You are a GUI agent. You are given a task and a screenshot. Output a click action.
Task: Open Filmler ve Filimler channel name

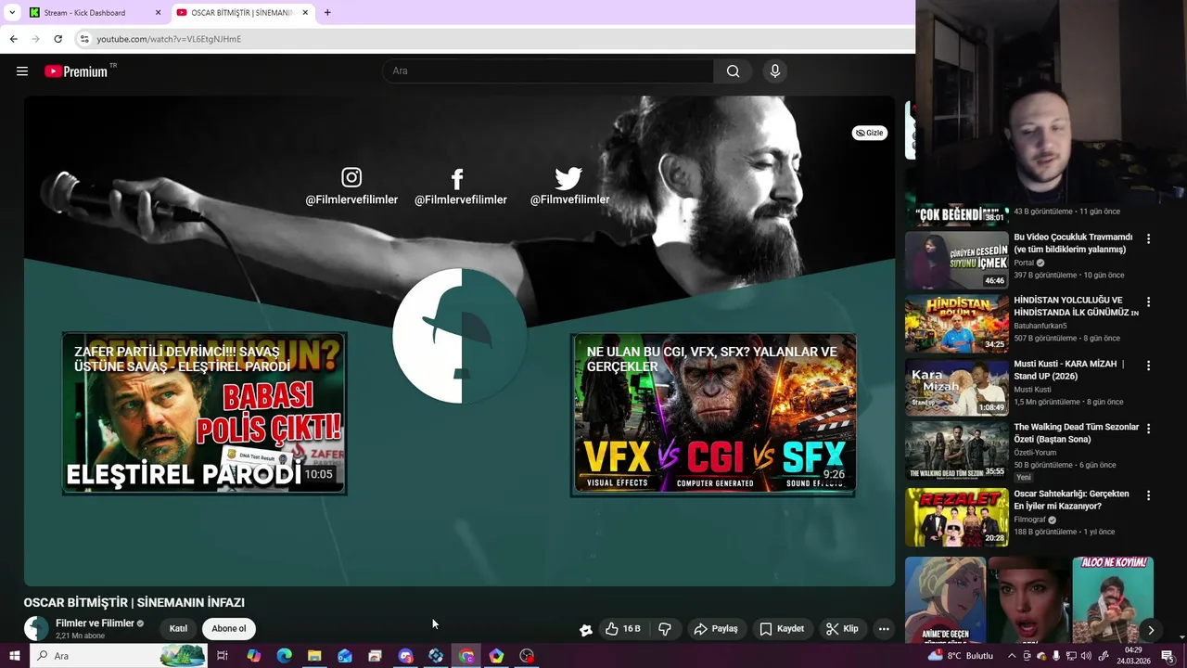tap(95, 623)
